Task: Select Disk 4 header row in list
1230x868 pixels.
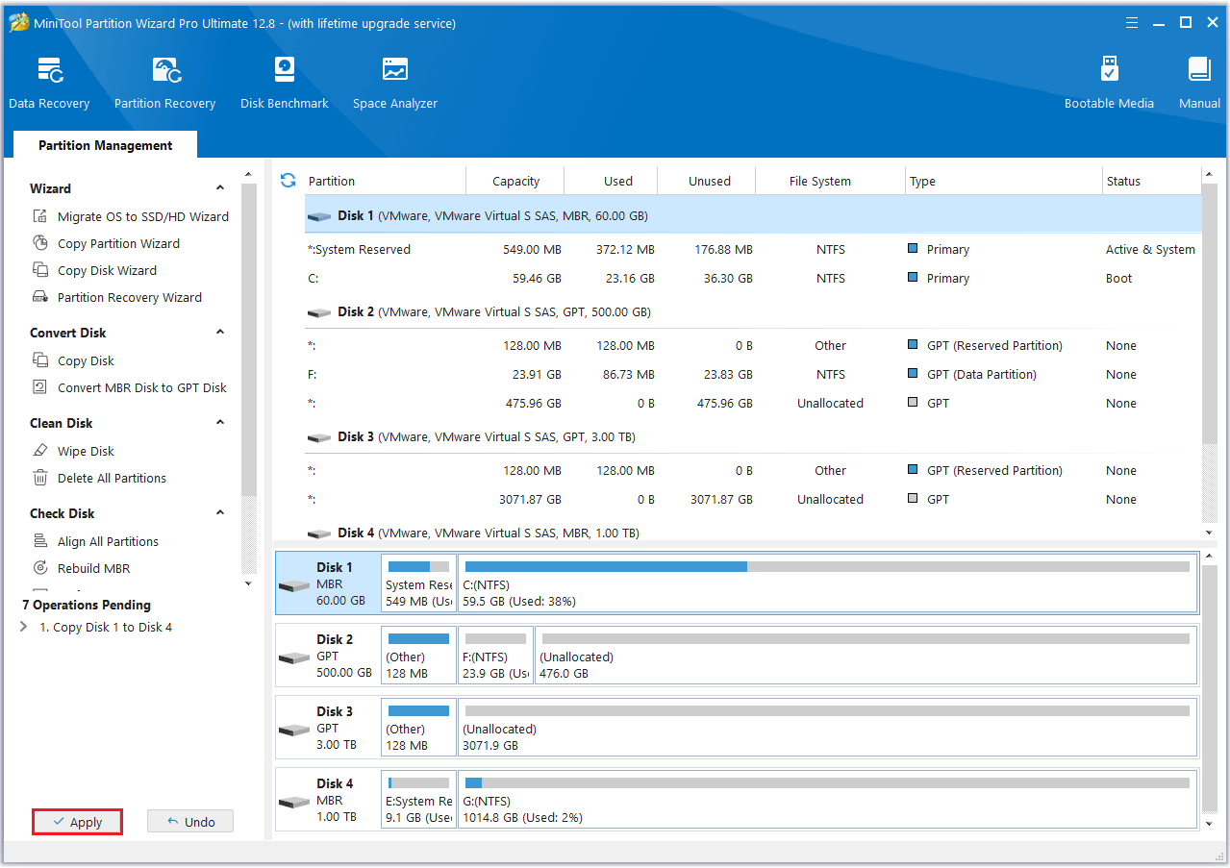Action: [753, 533]
